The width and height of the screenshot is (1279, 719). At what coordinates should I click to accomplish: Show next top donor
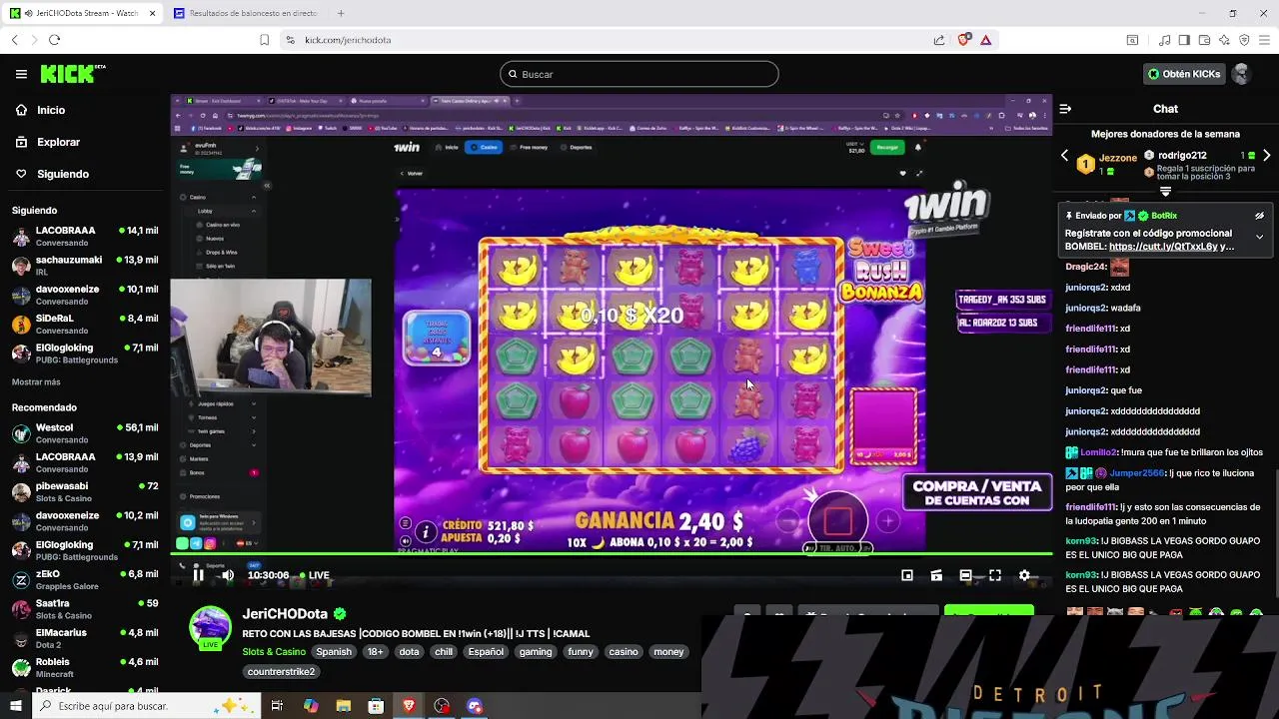pyautogui.click(x=1266, y=156)
